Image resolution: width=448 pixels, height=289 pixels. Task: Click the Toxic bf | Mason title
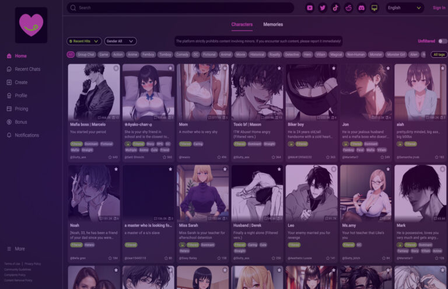247,124
